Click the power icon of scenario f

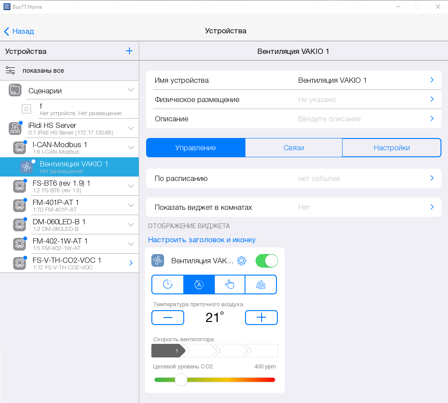click(26, 109)
